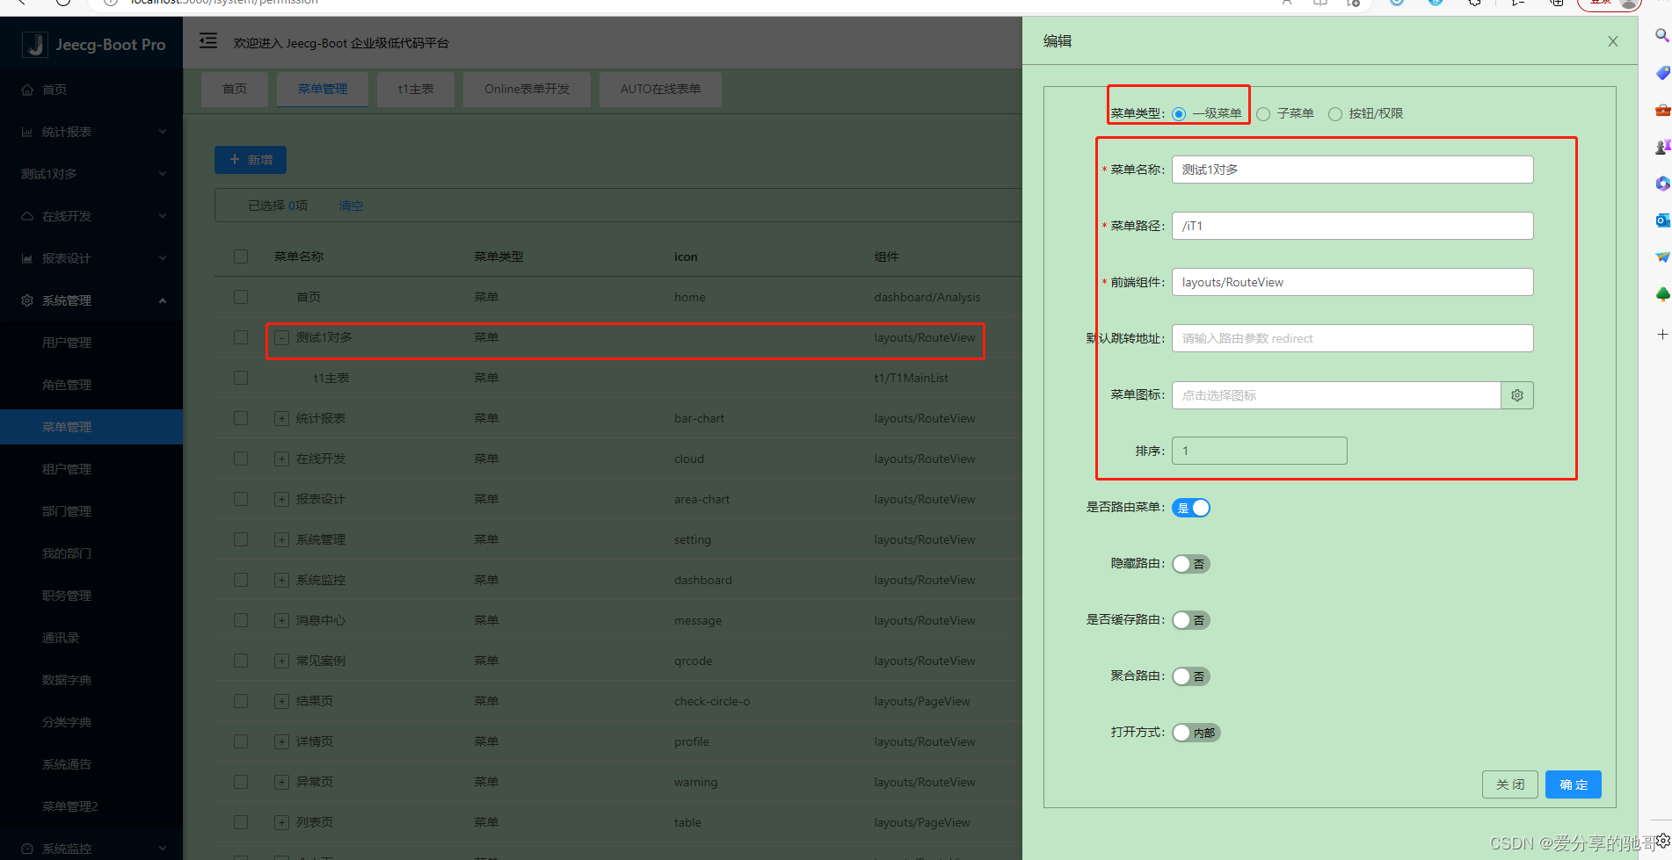The width and height of the screenshot is (1672, 860).
Task: Click the browser sidebar search icon
Action: tap(1661, 35)
